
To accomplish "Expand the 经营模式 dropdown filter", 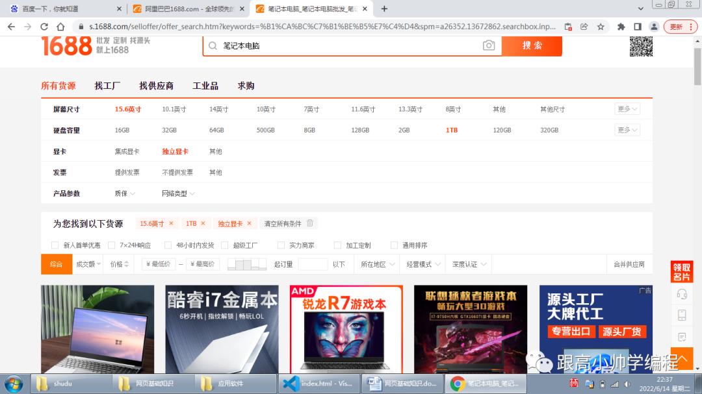I will pos(424,264).
